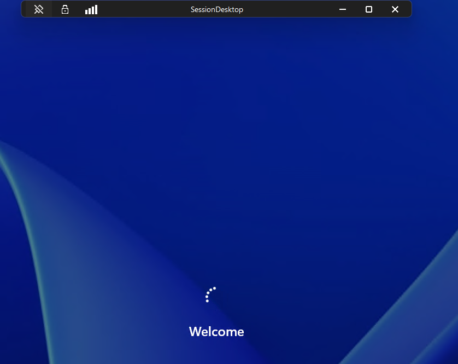Restore the SessionDesktop window size

click(369, 9)
